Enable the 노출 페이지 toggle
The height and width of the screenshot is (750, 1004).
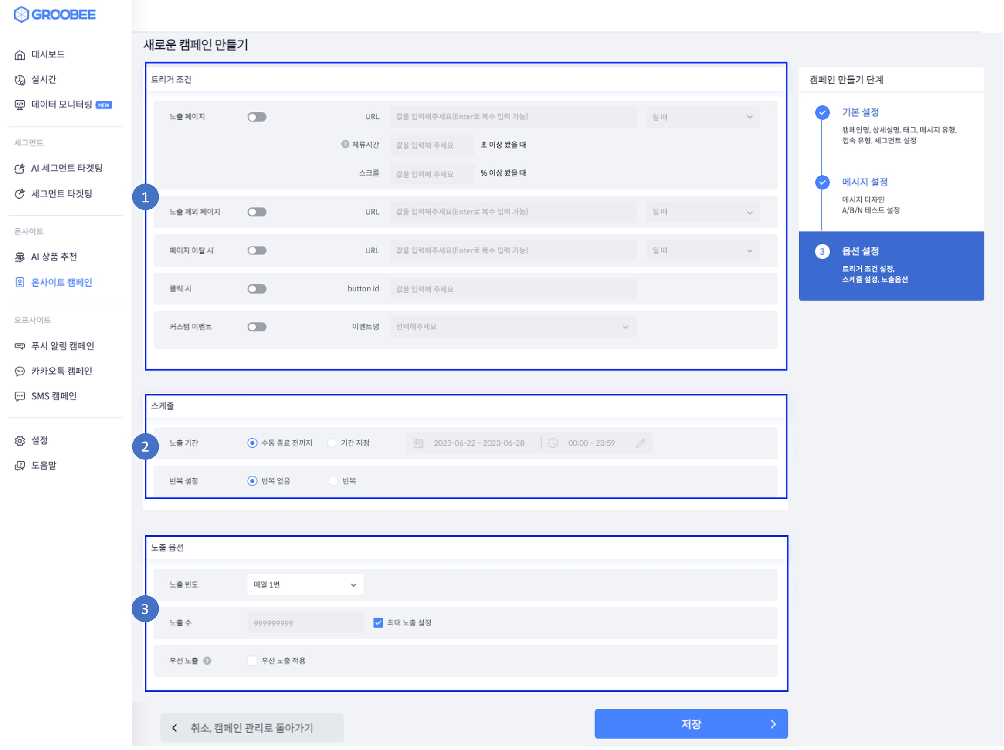click(256, 117)
